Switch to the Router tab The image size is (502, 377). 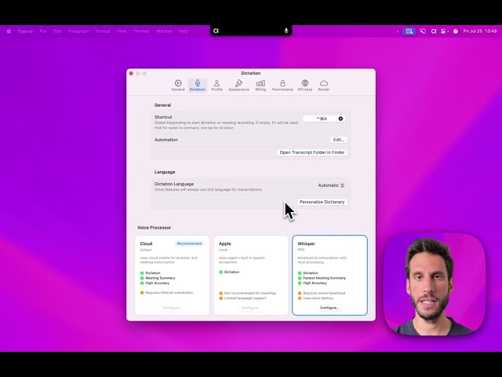pyautogui.click(x=324, y=86)
